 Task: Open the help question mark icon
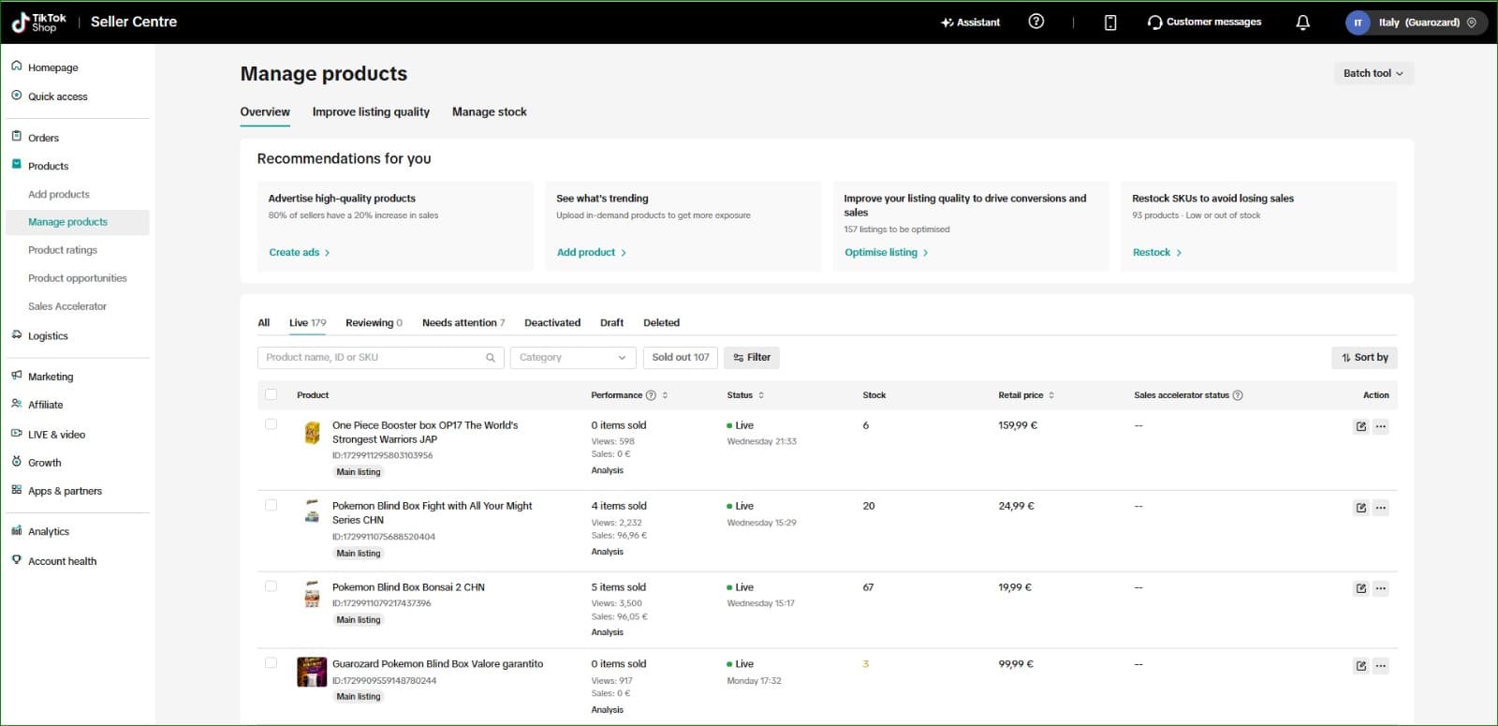point(1035,22)
